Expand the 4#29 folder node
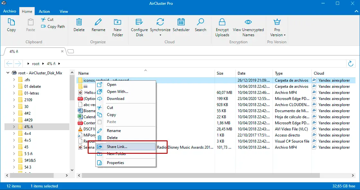360x190 pixels. (x=14, y=120)
